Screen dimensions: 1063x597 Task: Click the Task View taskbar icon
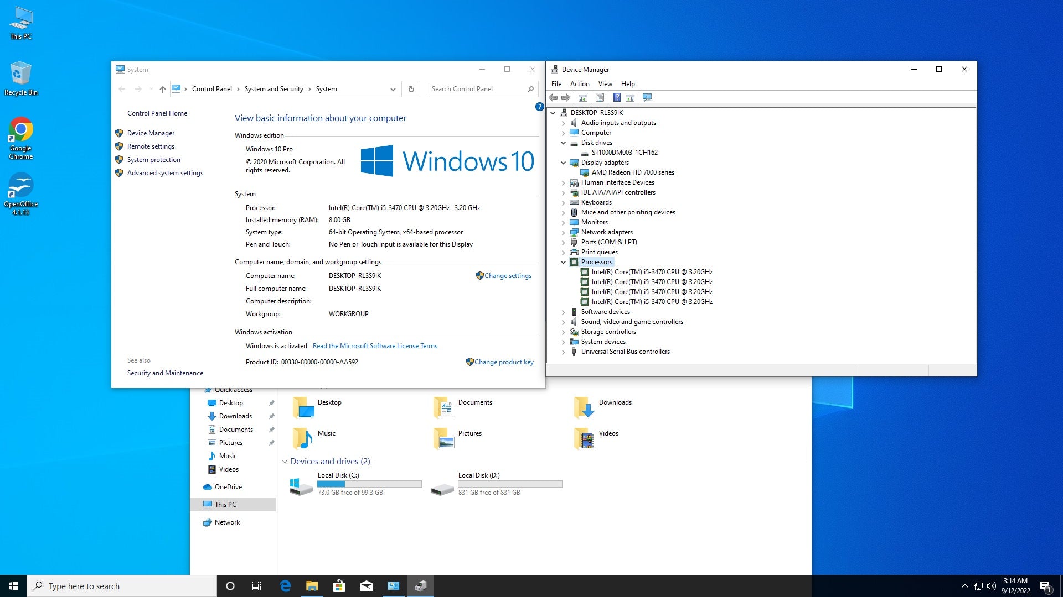[x=257, y=586]
